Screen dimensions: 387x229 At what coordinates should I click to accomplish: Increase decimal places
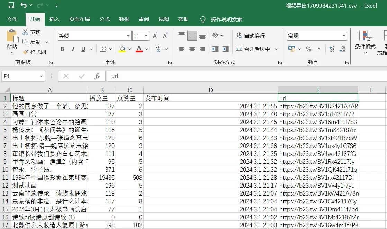point(332,49)
